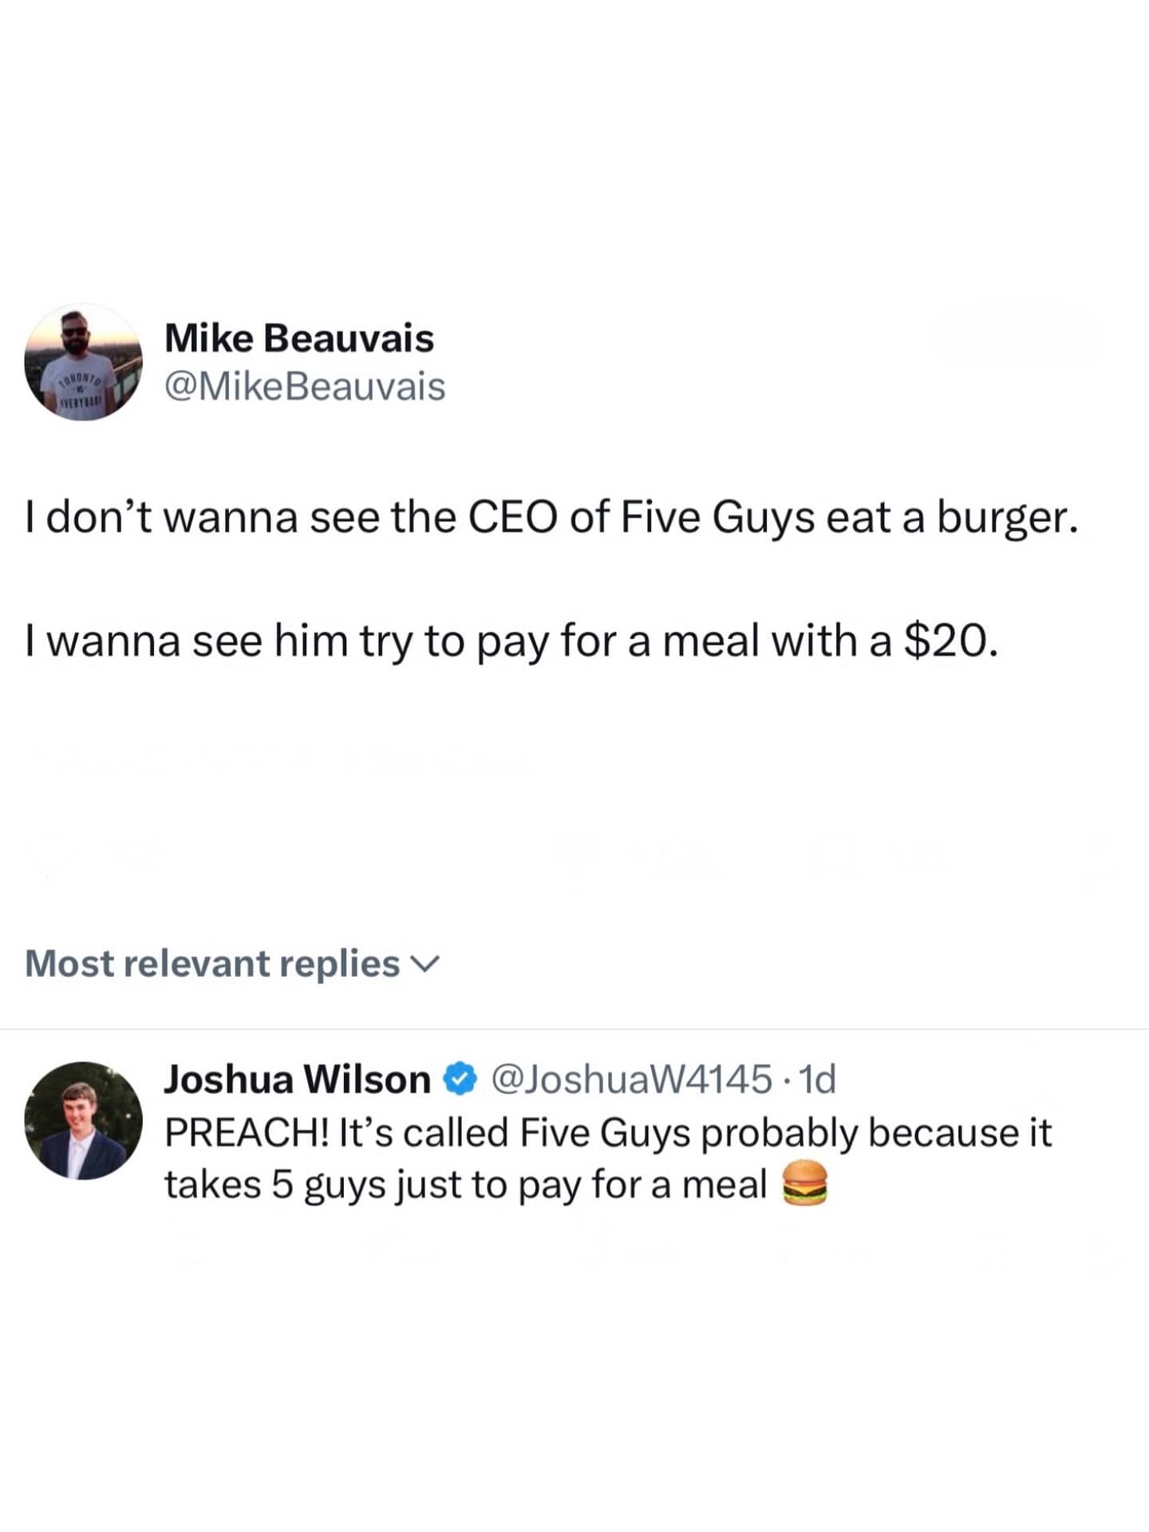1149x1532 pixels.
Task: Click the blue verified badge by Joshua Wilson
Action: click(x=461, y=1080)
